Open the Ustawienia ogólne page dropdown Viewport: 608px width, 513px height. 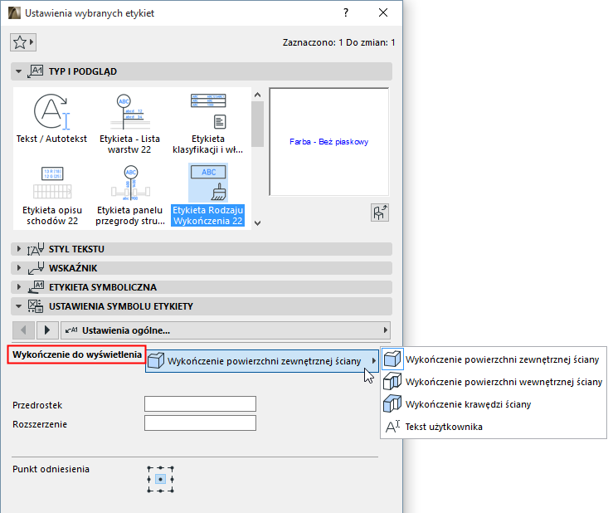tap(226, 330)
